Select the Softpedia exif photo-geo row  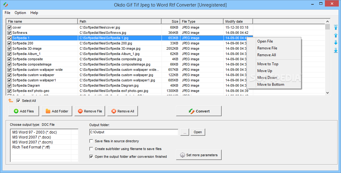coord(129,91)
